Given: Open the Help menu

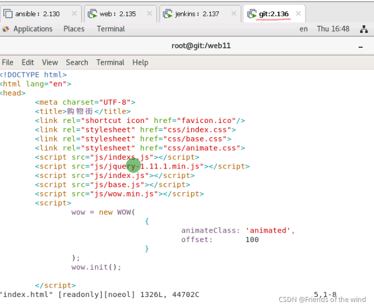Looking at the screenshot, I should (x=140, y=63).
